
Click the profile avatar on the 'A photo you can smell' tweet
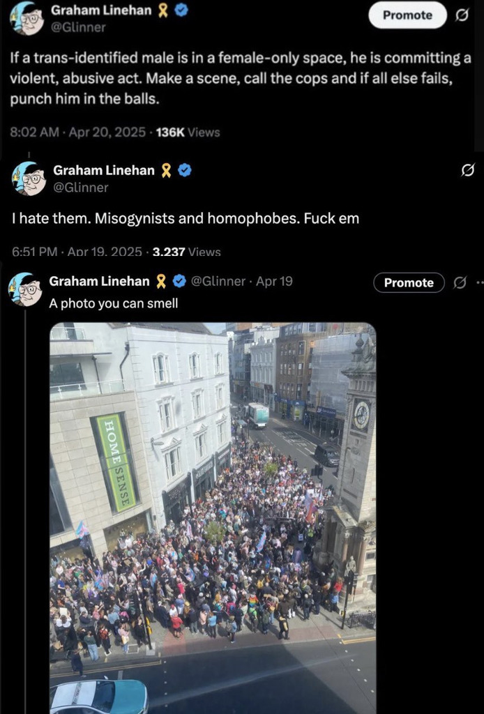point(25,289)
